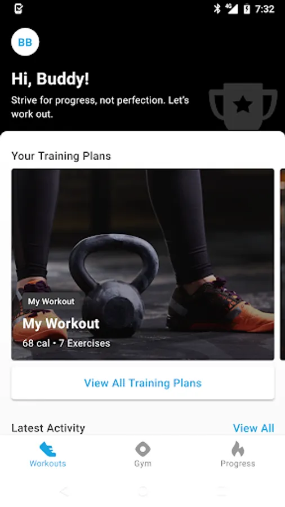Open the BB profile avatar
285x507 pixels.
(25, 42)
